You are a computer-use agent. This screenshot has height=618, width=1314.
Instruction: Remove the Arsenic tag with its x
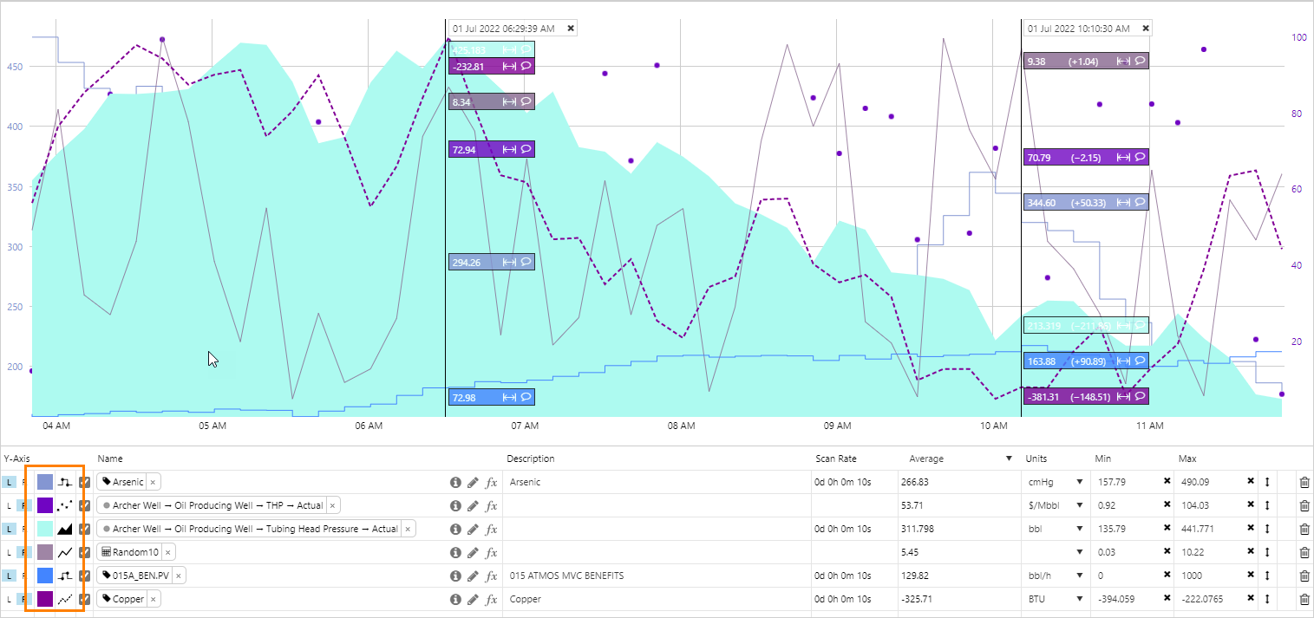(153, 482)
